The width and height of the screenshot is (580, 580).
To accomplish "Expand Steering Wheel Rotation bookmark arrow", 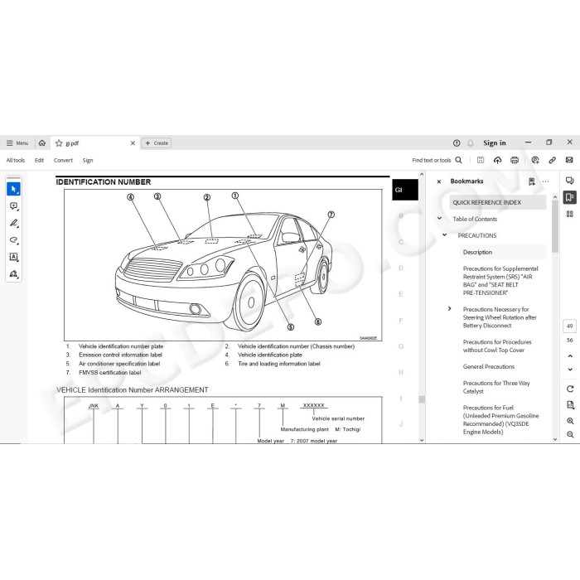I will tap(449, 308).
